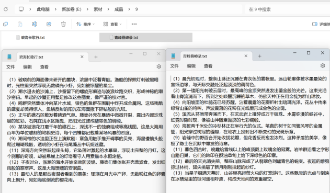
Task: Click the rename icon in Explorer toolbar
Action: (35, 24)
